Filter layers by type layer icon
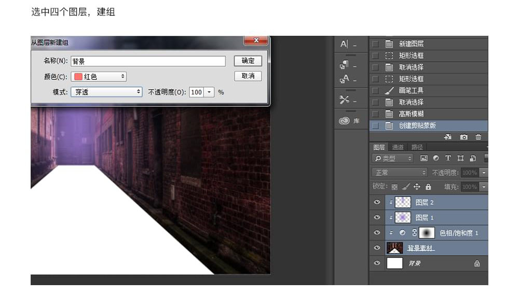Image resolution: width=519 pixels, height=295 pixels. point(448,159)
